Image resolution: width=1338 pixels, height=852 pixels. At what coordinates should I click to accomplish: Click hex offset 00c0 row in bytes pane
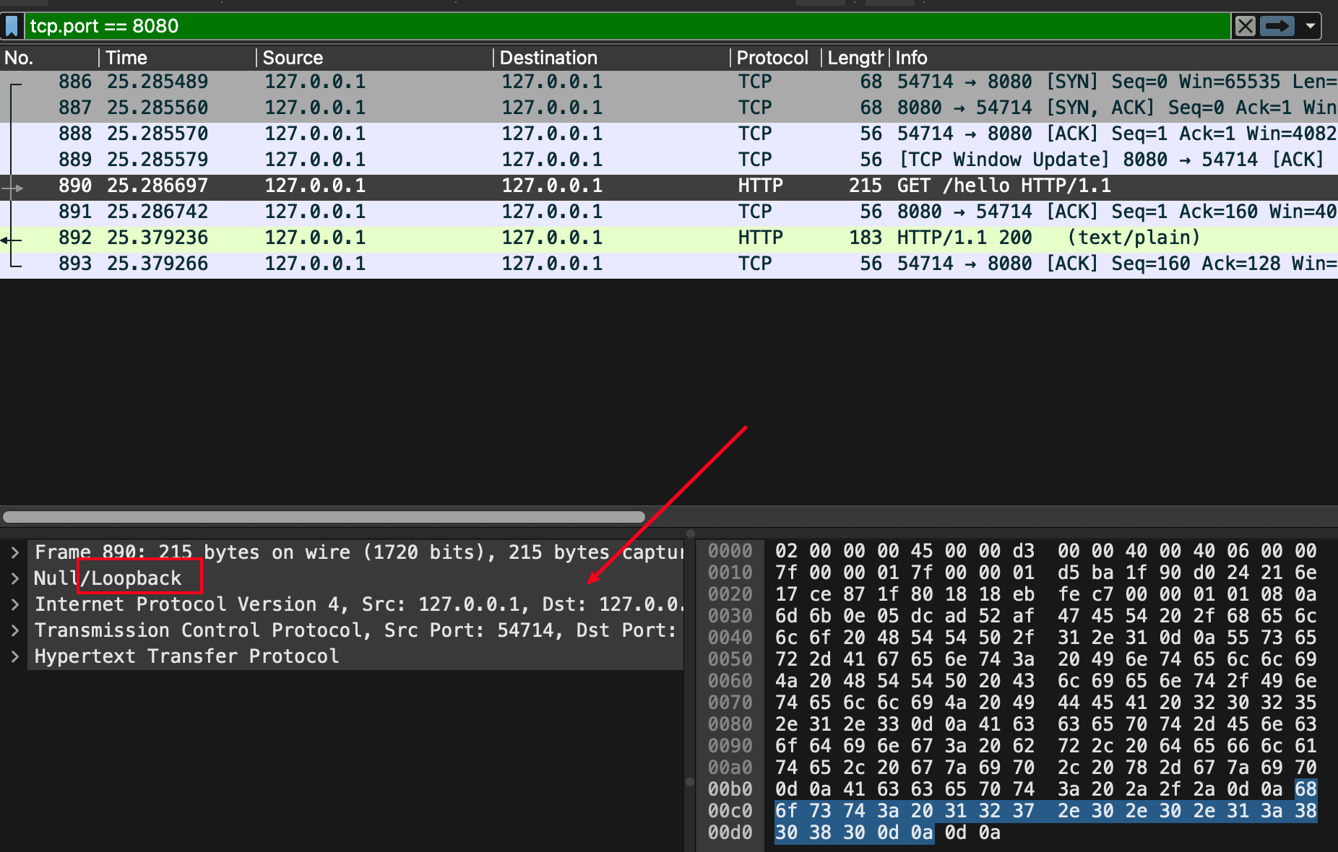tap(730, 812)
